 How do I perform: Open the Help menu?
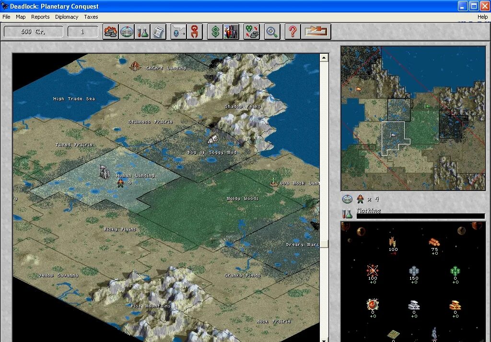[x=482, y=17]
